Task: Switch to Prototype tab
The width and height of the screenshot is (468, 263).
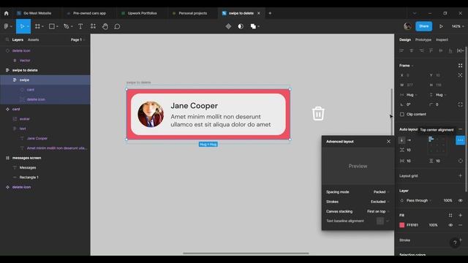Action: click(x=423, y=39)
